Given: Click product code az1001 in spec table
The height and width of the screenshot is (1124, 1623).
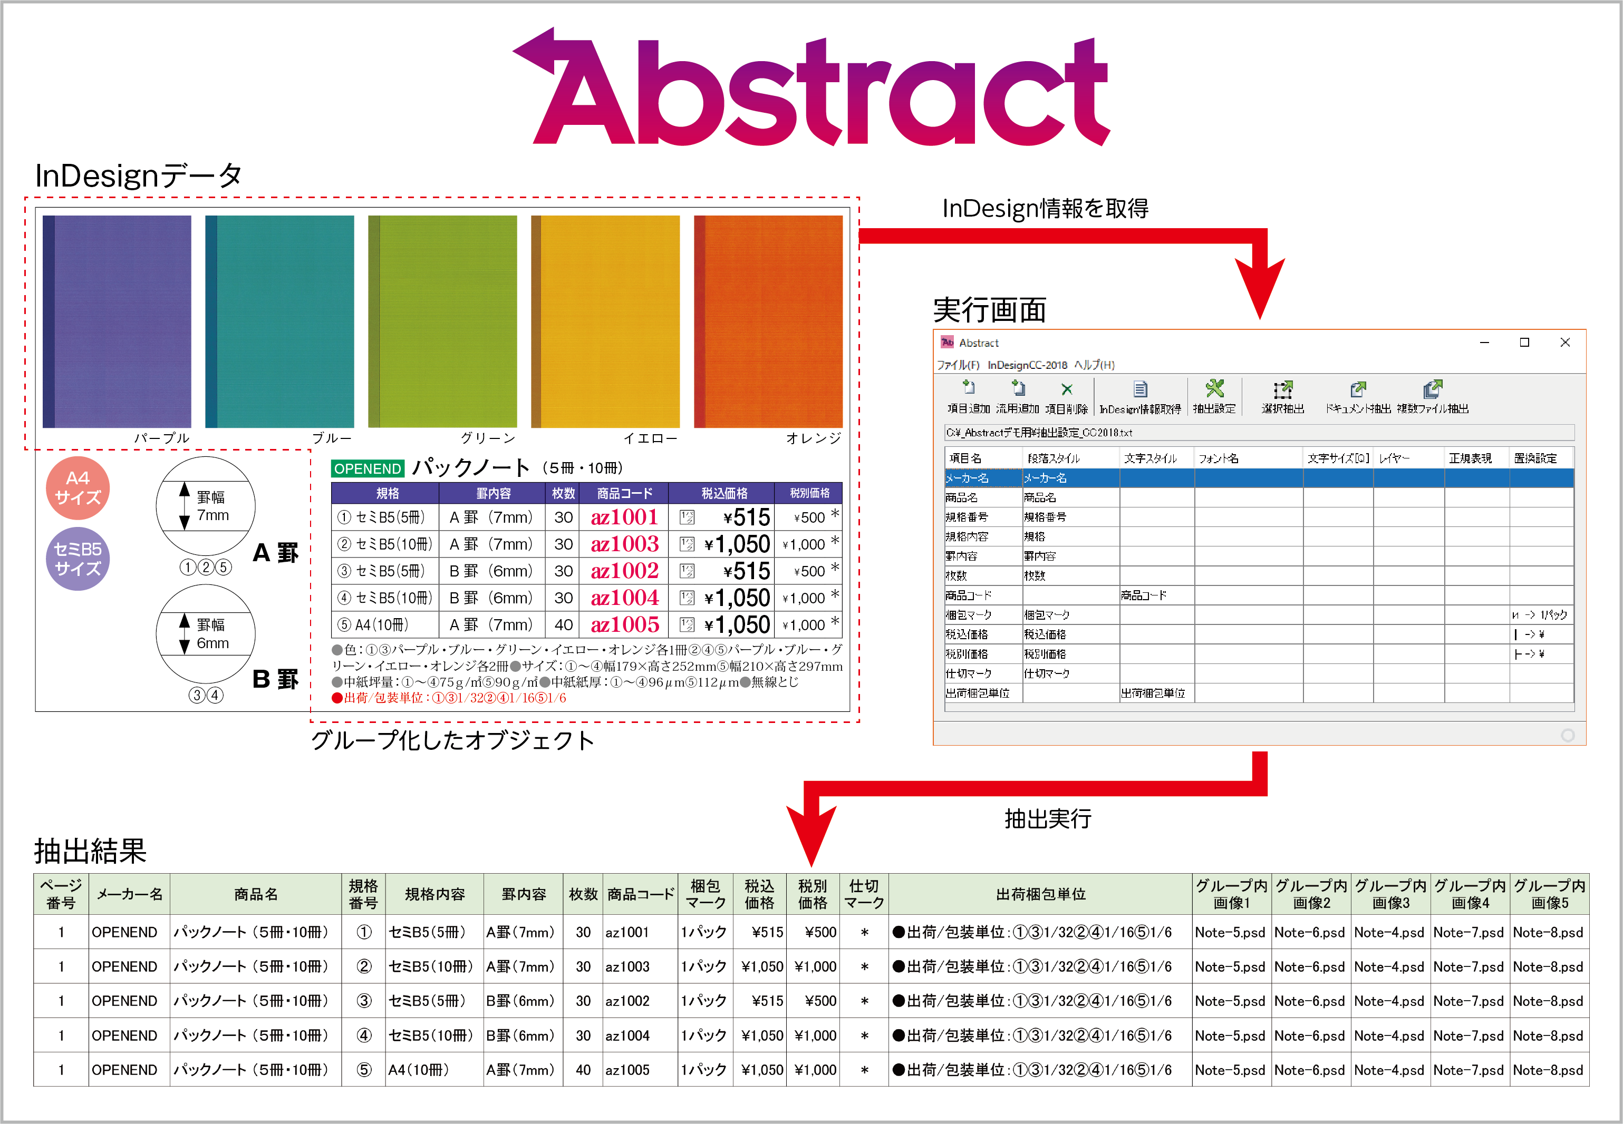Looking at the screenshot, I should click(x=624, y=517).
